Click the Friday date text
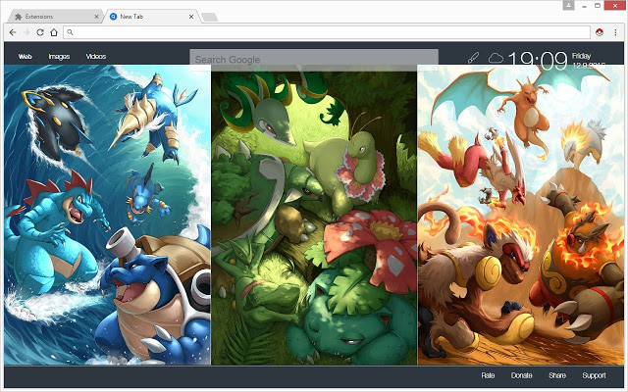The width and height of the screenshot is (628, 392). click(581, 56)
